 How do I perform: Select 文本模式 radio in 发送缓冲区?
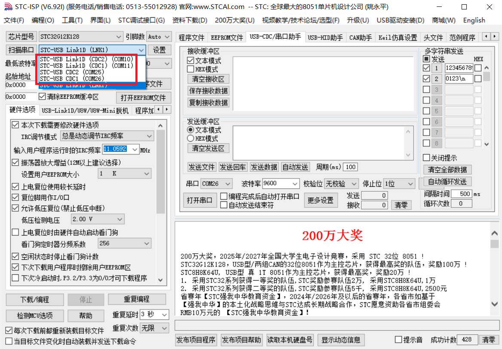(x=191, y=130)
